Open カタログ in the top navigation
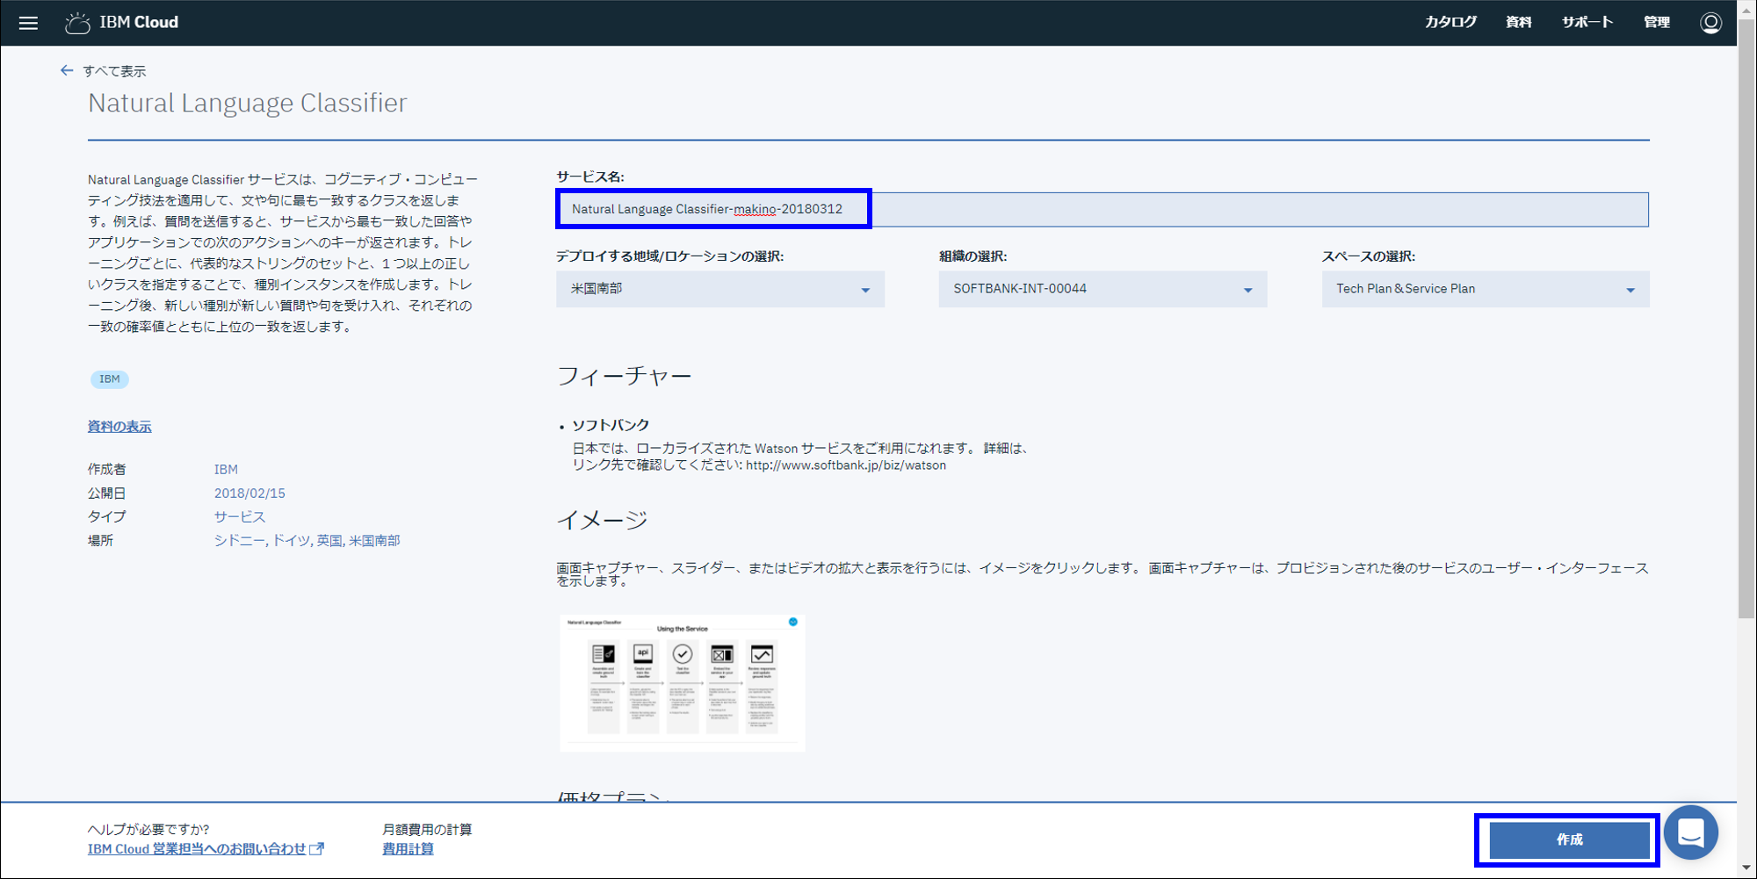This screenshot has height=879, width=1757. pyautogui.click(x=1450, y=22)
